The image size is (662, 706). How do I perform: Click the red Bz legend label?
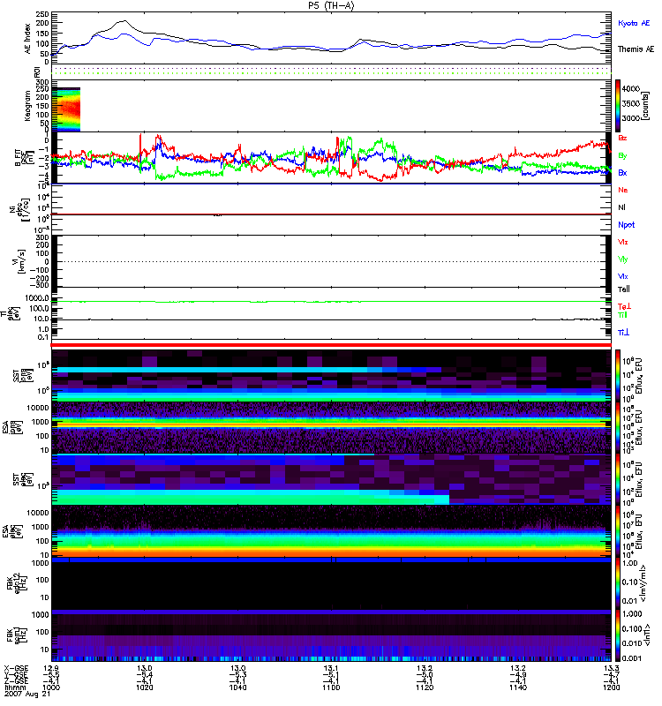(623, 139)
